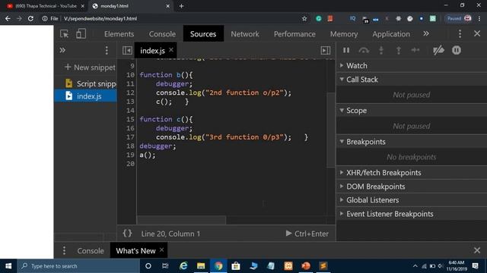
Task: Step out of current function icon
Action: click(399, 50)
